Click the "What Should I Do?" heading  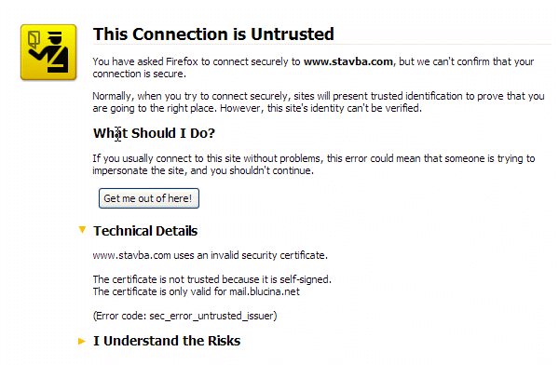click(154, 133)
